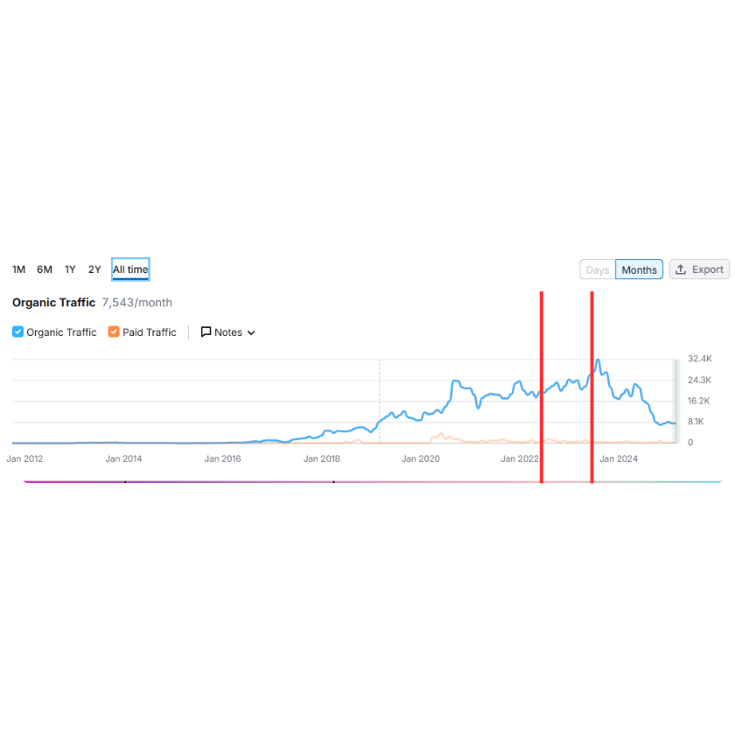Click the organic traffic peak on chart
The height and width of the screenshot is (735, 735).
click(598, 360)
